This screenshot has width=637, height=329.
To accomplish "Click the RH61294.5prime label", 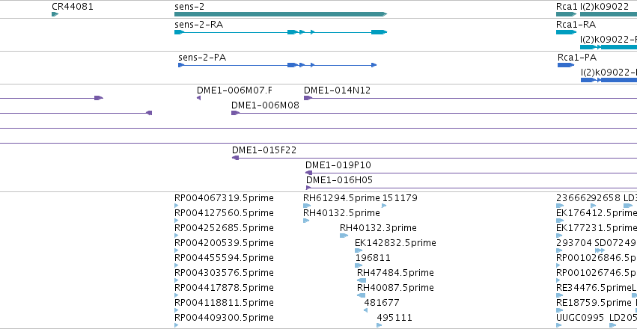I will coord(341,198).
